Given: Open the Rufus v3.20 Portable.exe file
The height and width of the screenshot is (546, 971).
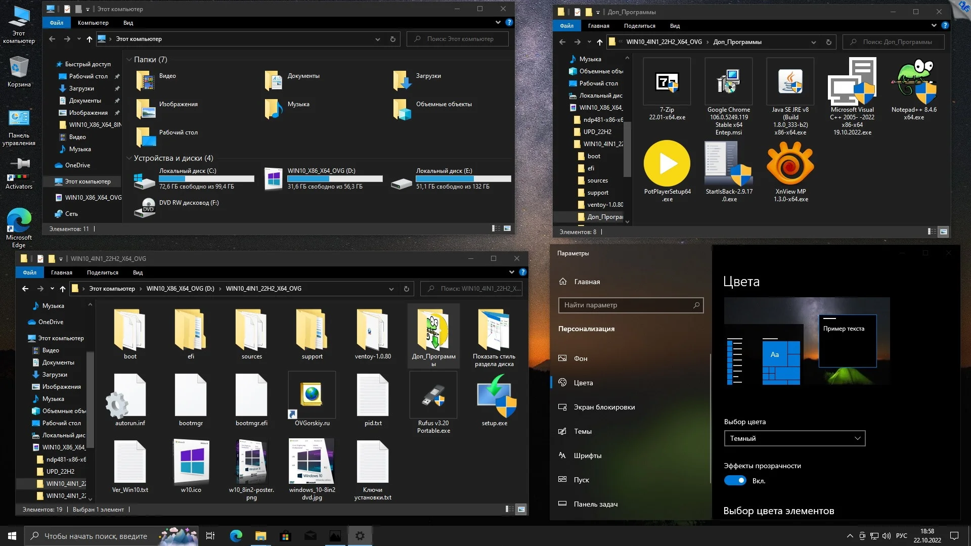Looking at the screenshot, I should pos(433,396).
